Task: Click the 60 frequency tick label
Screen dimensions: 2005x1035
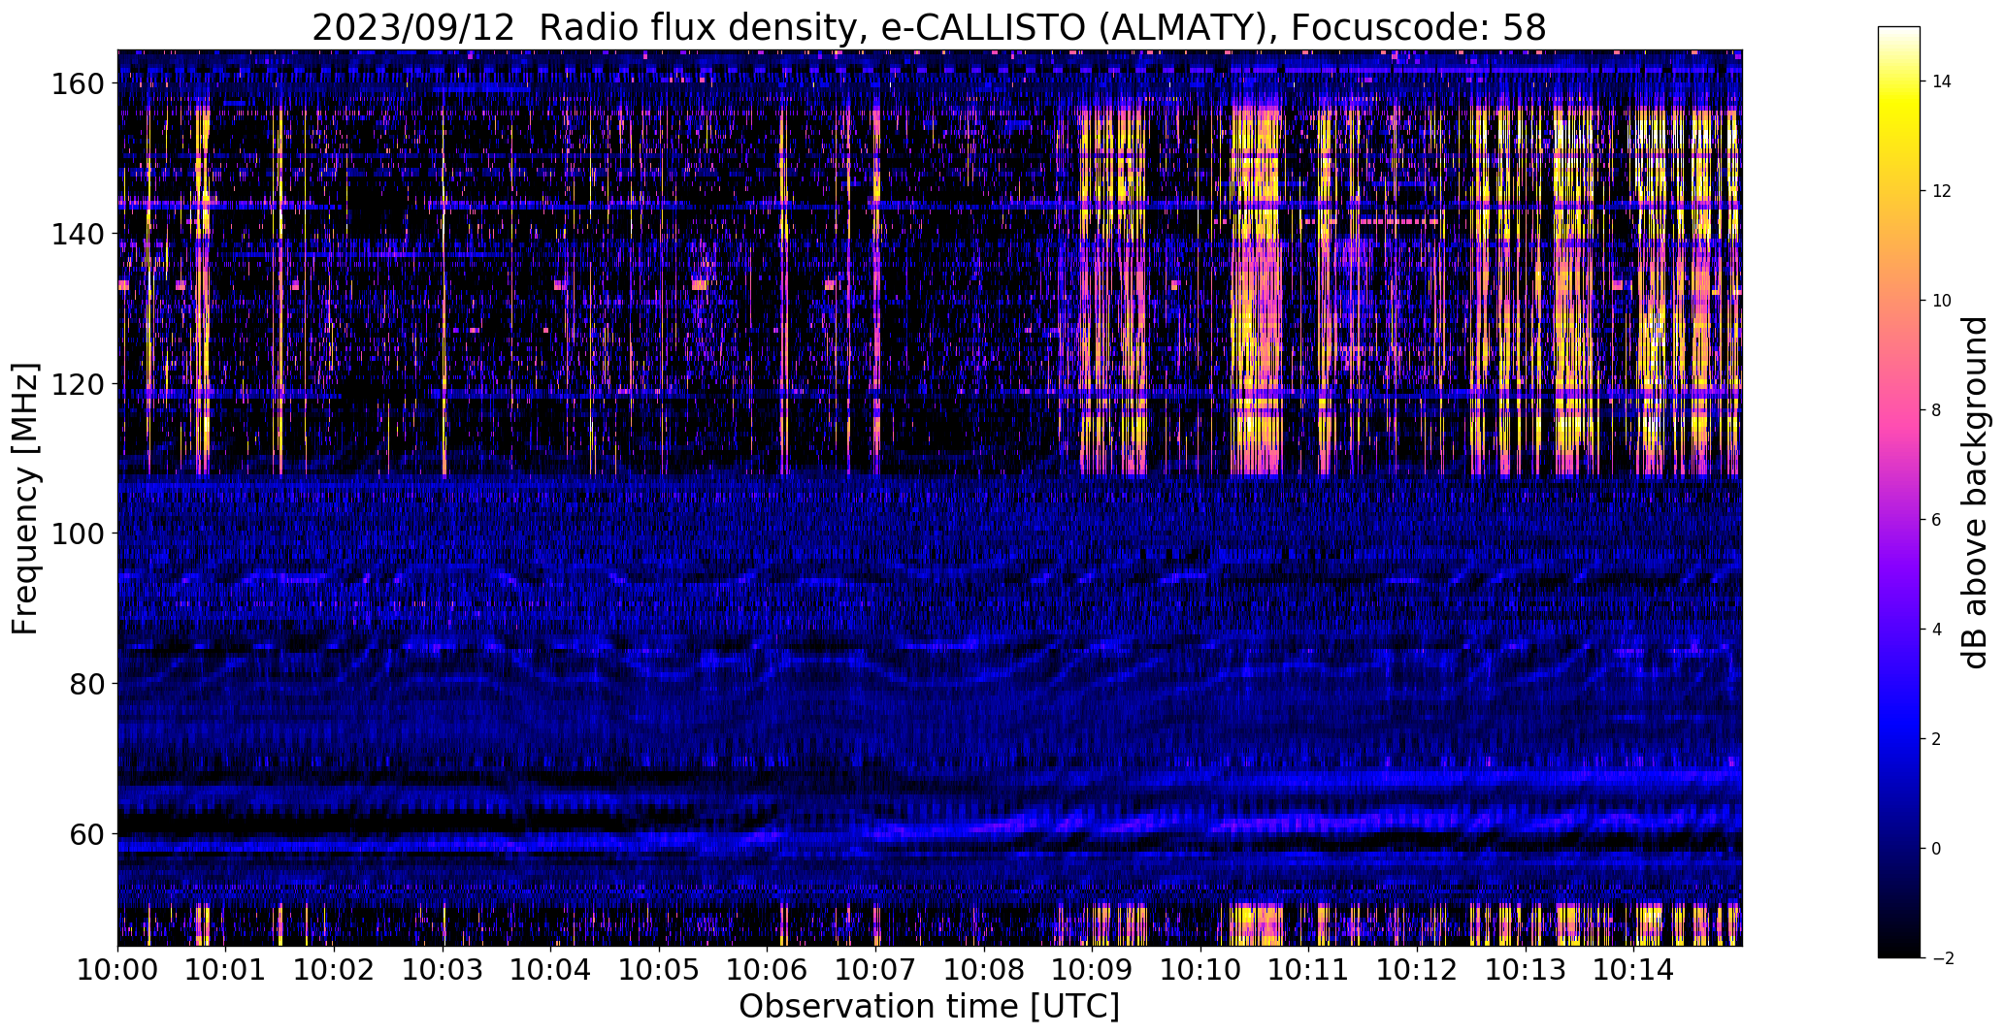Action: pyautogui.click(x=86, y=833)
